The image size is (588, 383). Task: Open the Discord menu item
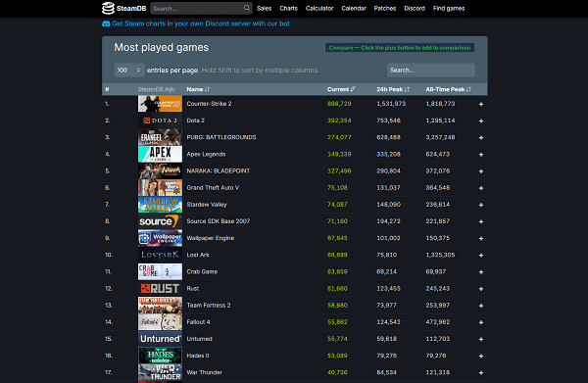pos(415,8)
